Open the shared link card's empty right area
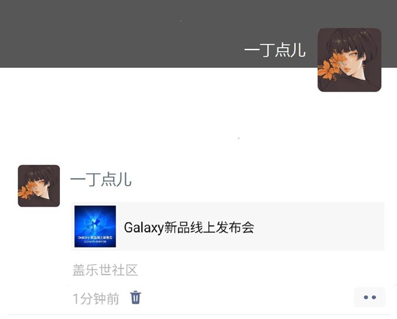The image size is (397, 319). [x=319, y=227]
